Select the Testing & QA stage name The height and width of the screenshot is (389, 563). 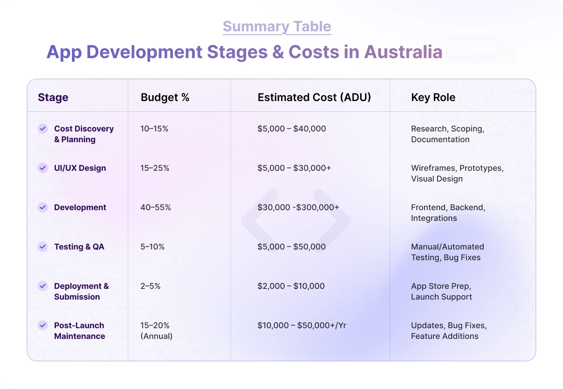[79, 247]
